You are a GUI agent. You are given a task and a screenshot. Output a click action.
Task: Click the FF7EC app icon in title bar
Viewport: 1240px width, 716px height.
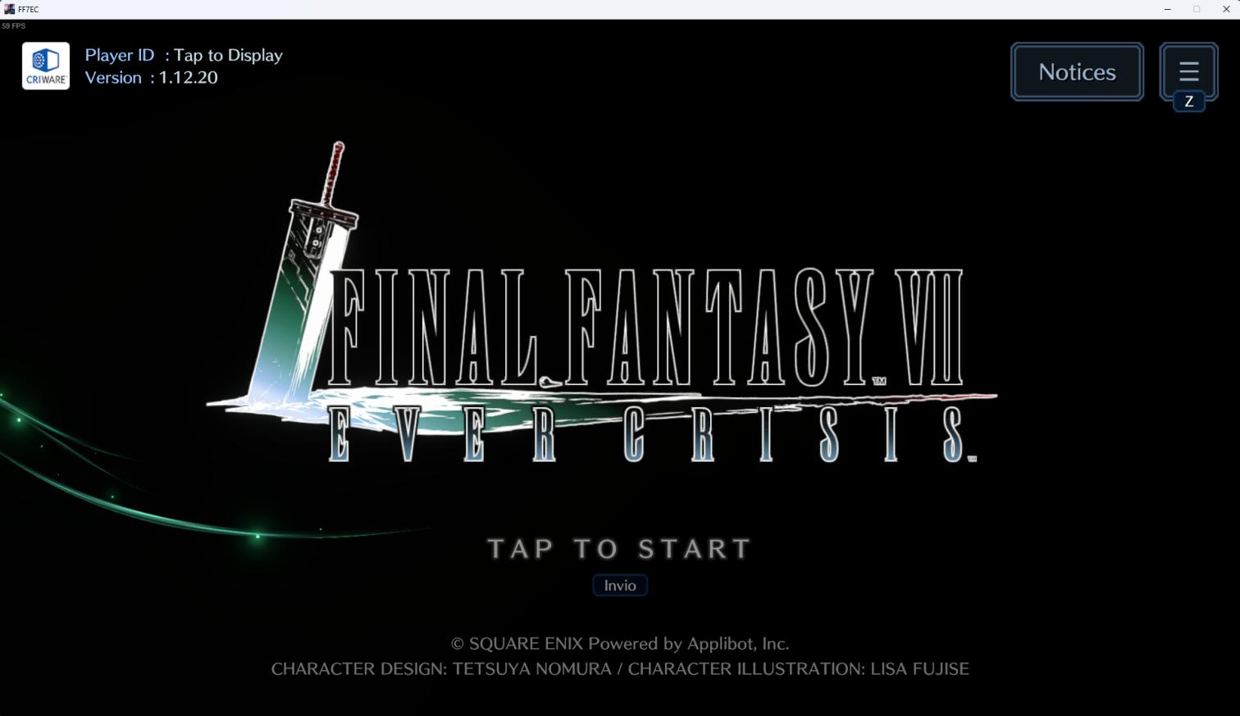[9, 9]
